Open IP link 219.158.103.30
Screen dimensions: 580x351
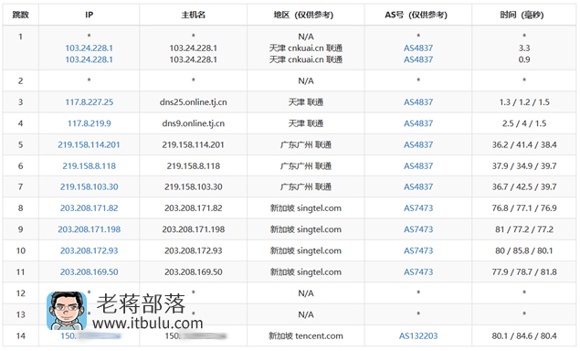(90, 187)
